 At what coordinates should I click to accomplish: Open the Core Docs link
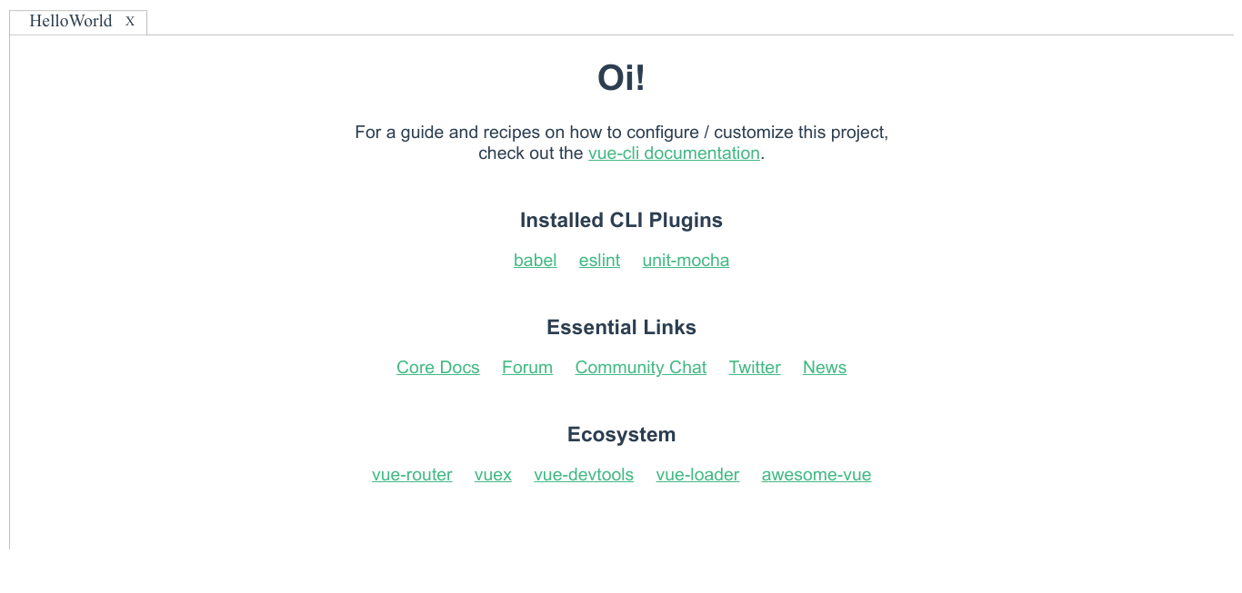[x=437, y=367]
